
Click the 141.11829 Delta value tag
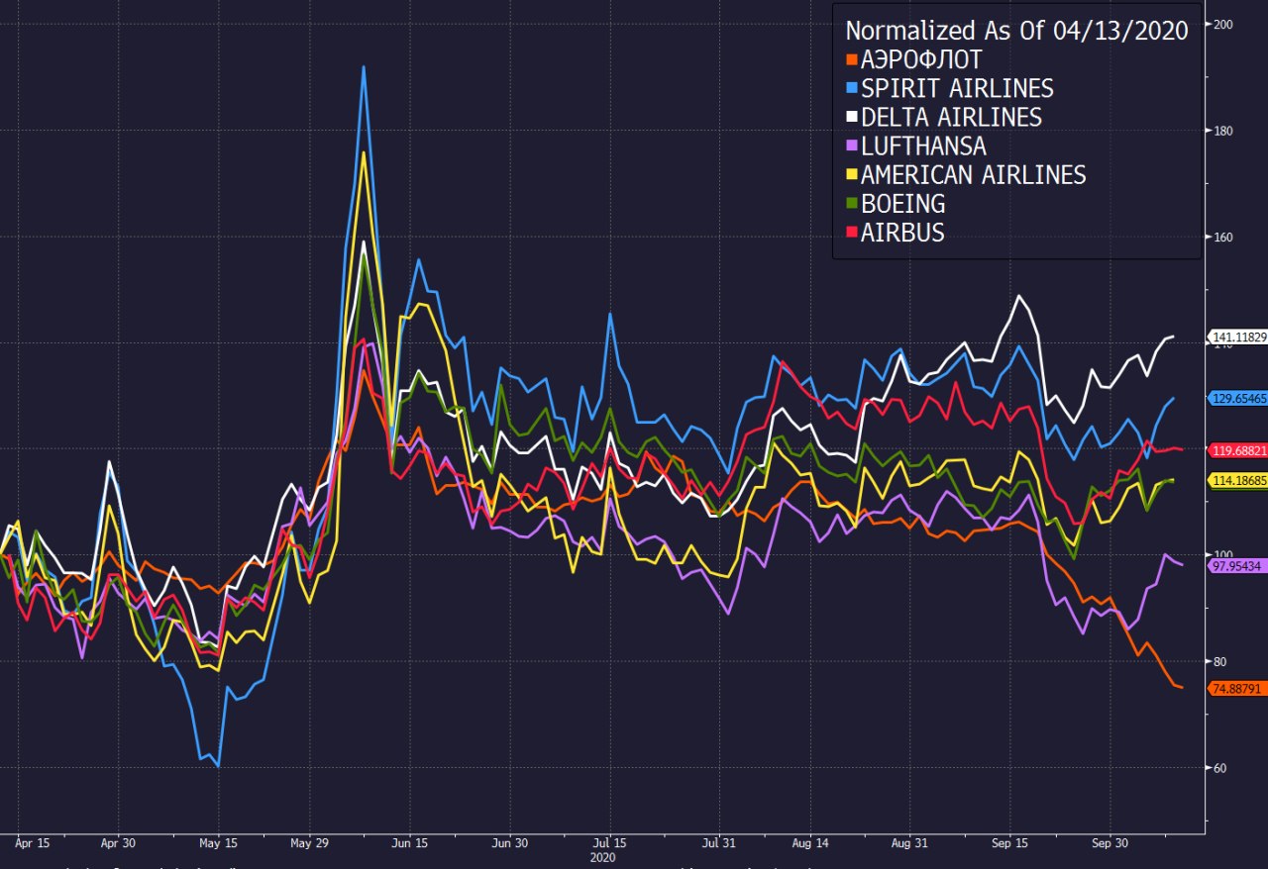(x=1238, y=338)
